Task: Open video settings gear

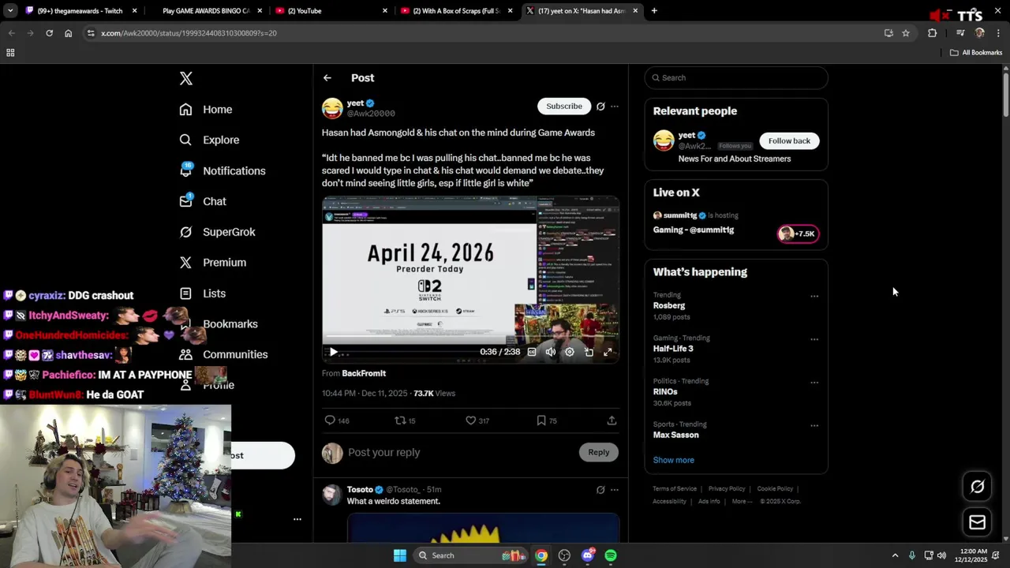Action: point(570,352)
